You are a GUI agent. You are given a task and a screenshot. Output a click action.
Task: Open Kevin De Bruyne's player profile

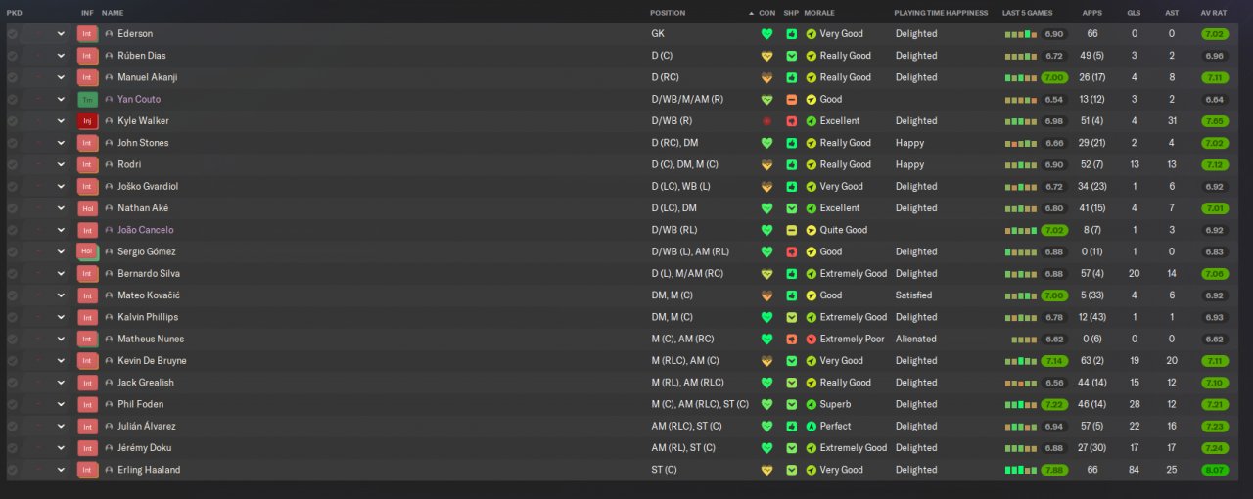(152, 361)
